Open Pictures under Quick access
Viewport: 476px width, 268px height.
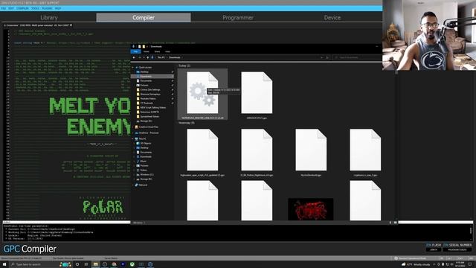pos(144,86)
